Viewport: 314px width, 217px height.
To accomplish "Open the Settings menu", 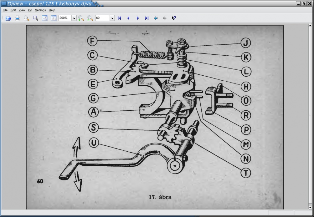I will [x=40, y=10].
